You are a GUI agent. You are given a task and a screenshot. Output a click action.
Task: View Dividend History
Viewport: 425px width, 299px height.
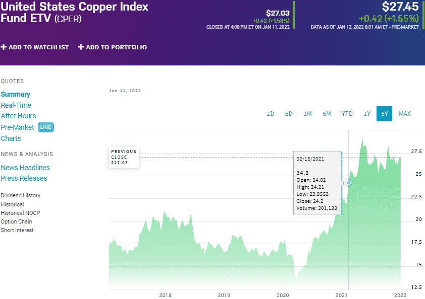[x=20, y=195]
